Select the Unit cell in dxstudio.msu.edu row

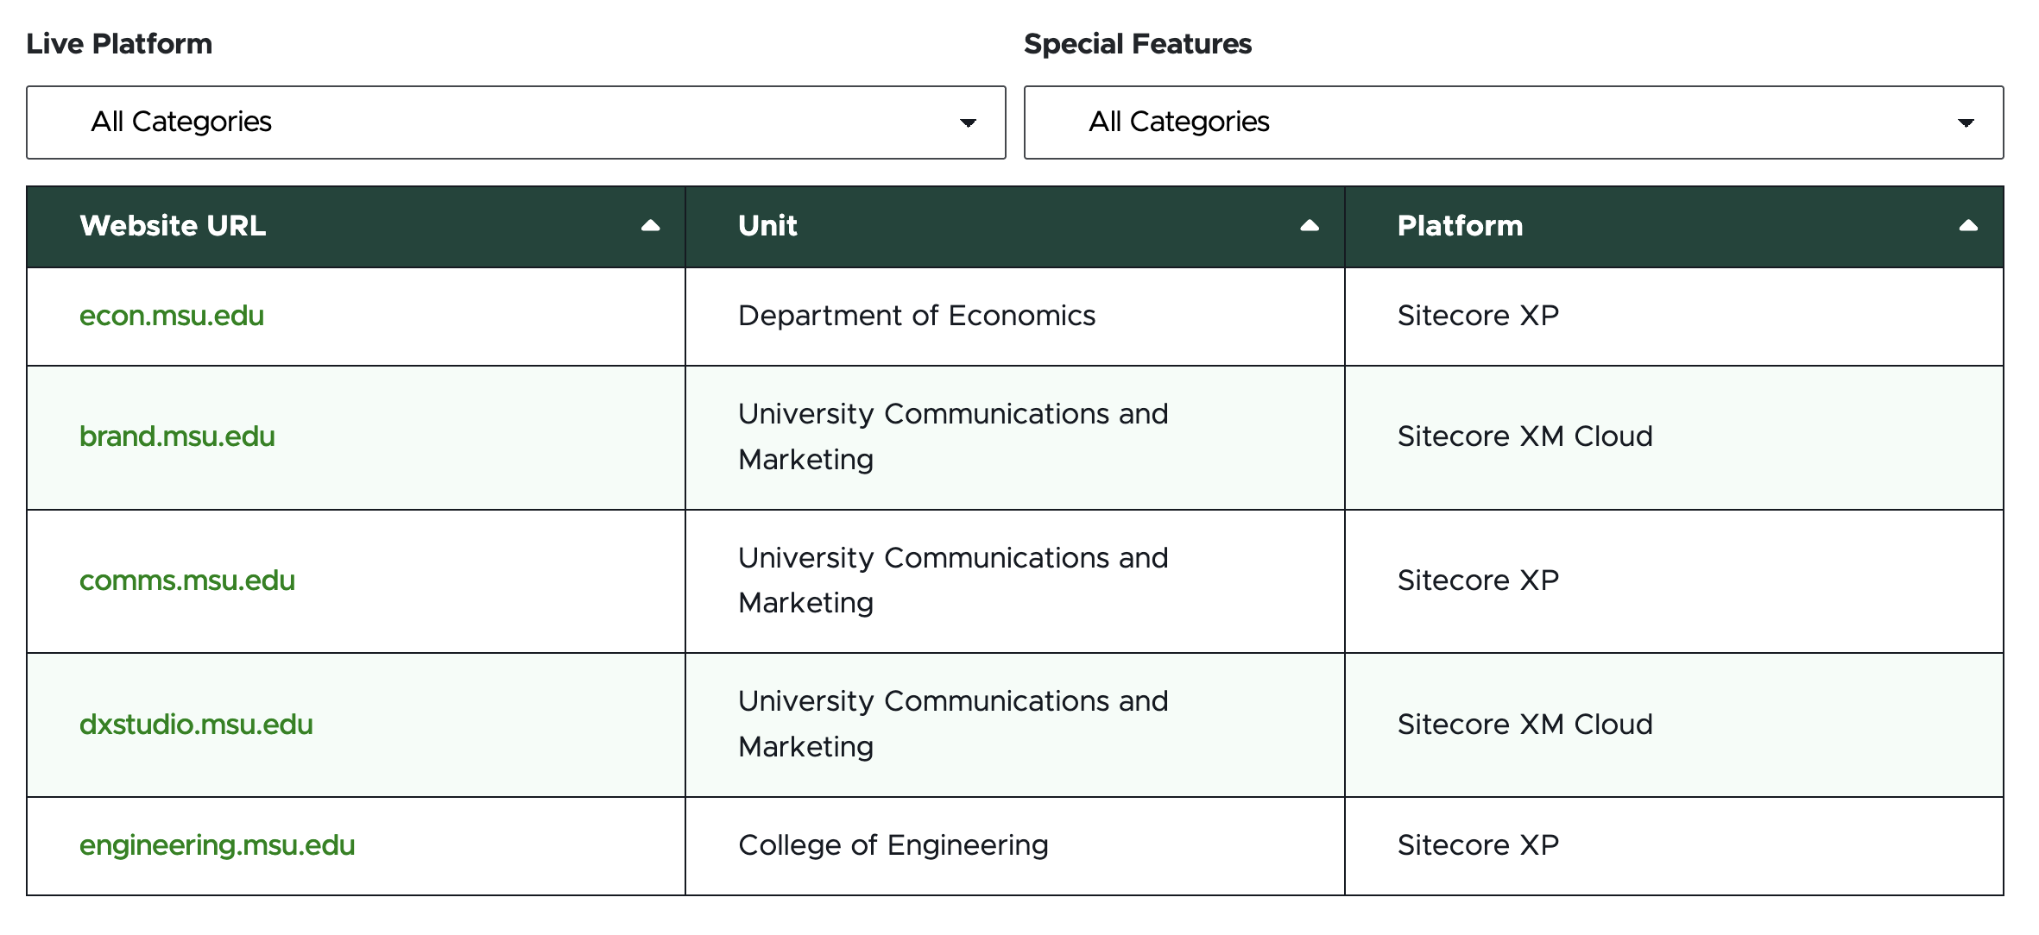[x=1014, y=725]
